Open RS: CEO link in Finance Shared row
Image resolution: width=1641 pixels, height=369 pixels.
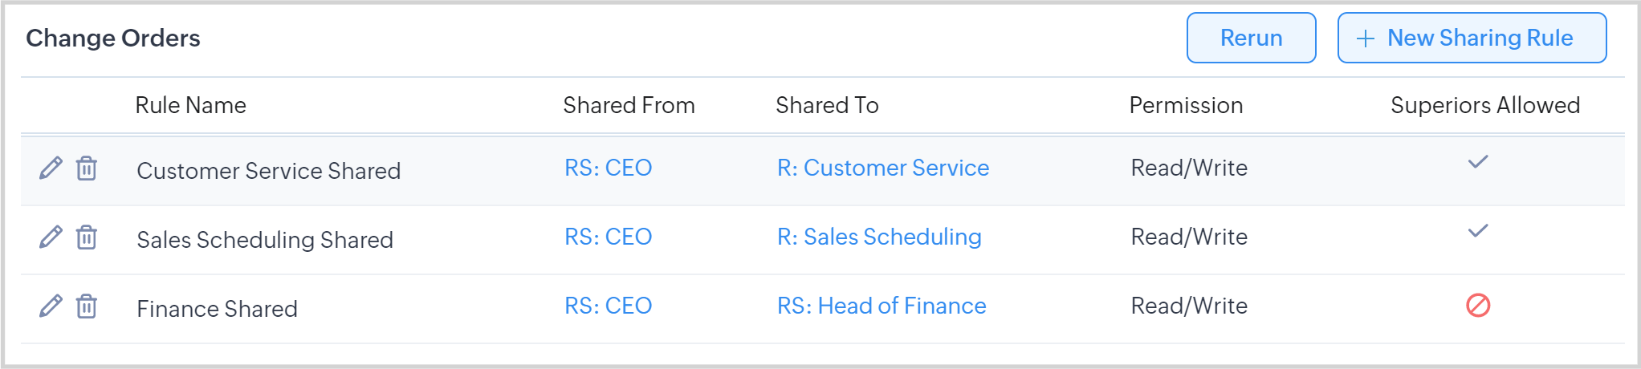click(608, 306)
